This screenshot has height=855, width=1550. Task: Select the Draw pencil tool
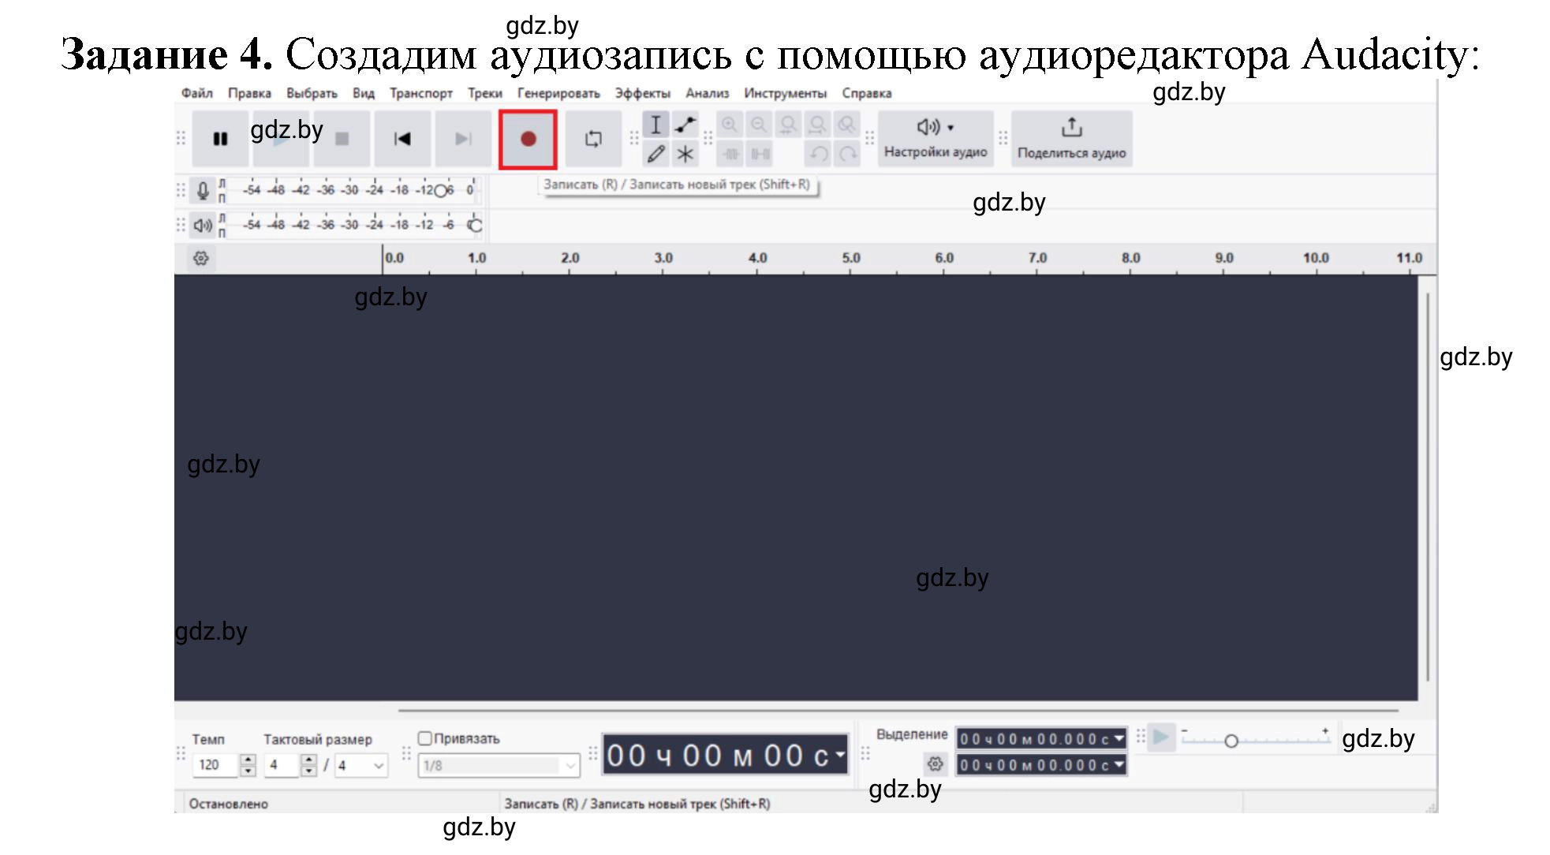point(655,154)
